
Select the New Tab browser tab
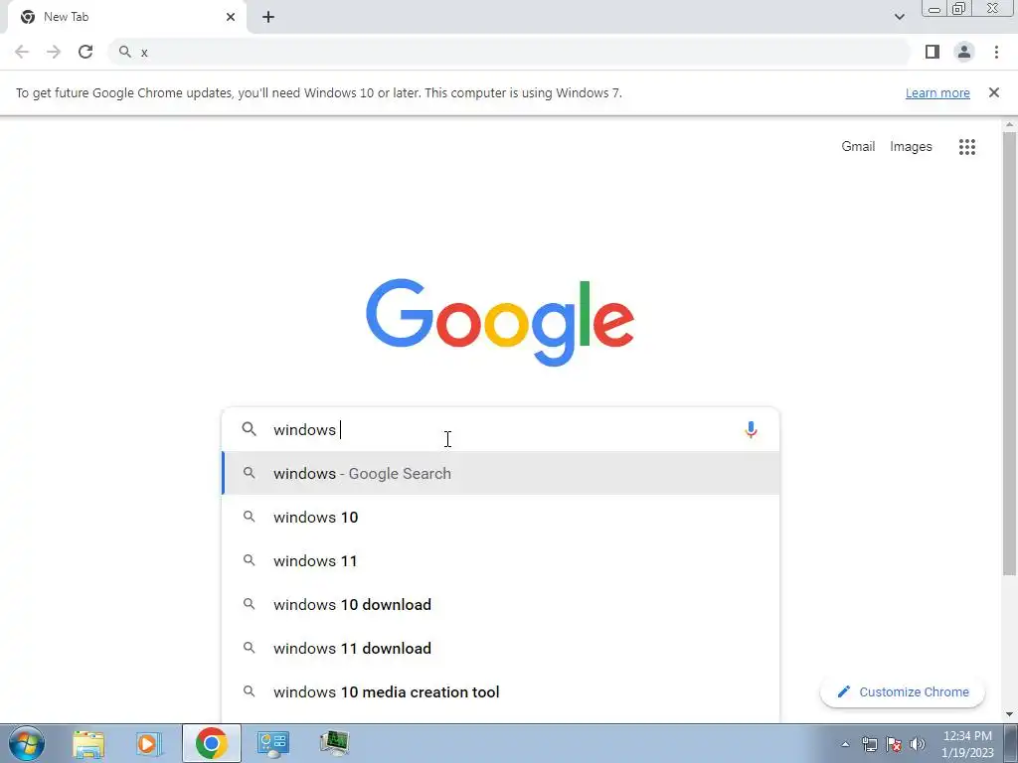[x=127, y=17]
